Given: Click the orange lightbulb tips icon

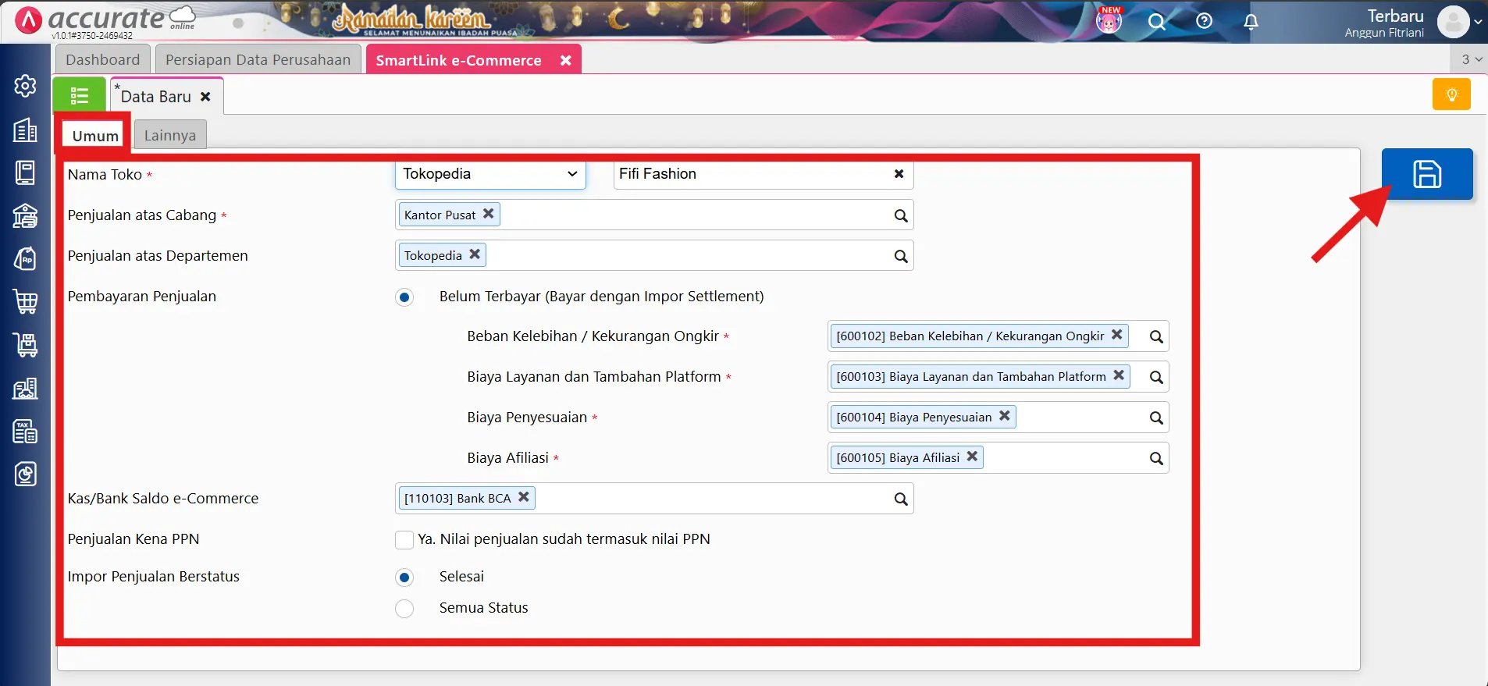Looking at the screenshot, I should (x=1451, y=95).
